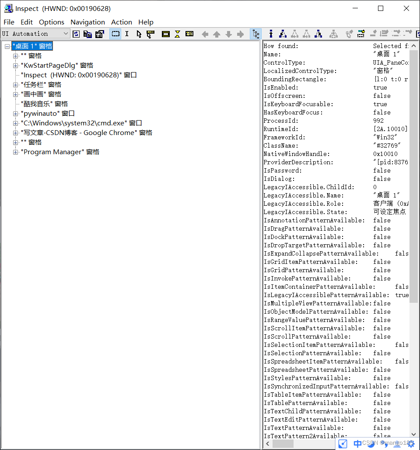Expand the "pywinauto" 窗口 tree node
This screenshot has width=420, height=450.
tap(15, 113)
